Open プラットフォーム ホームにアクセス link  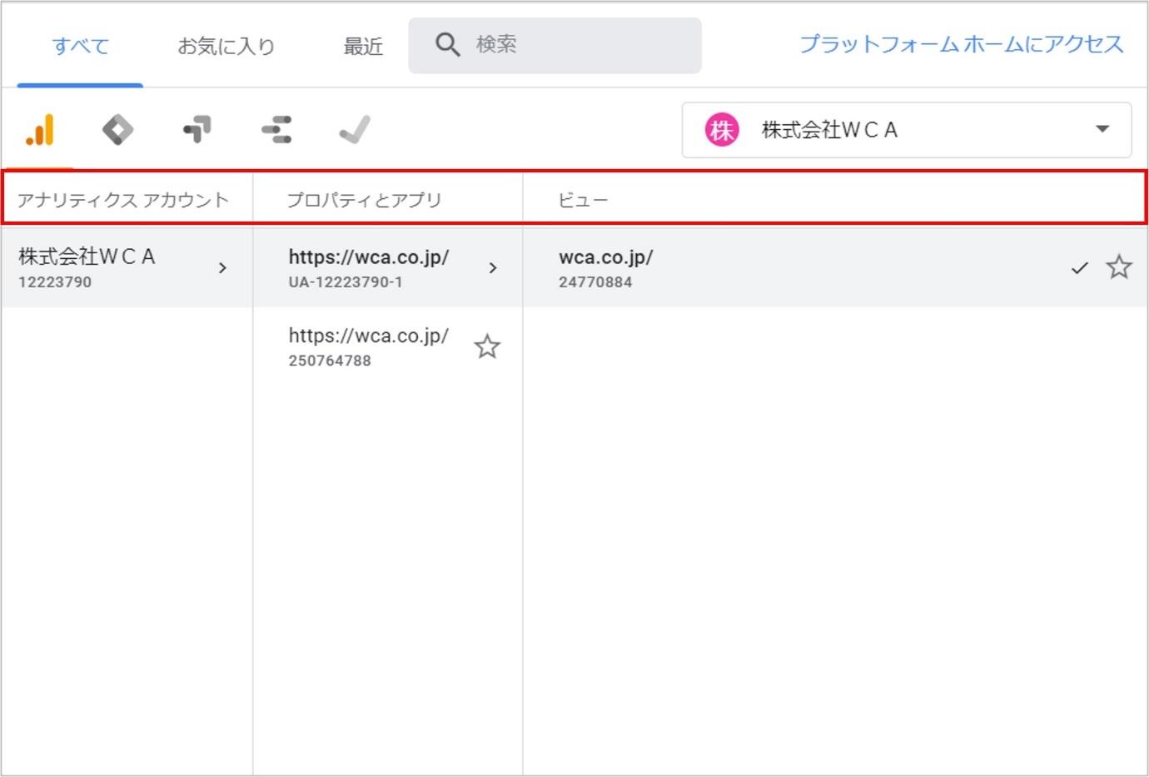tap(962, 44)
